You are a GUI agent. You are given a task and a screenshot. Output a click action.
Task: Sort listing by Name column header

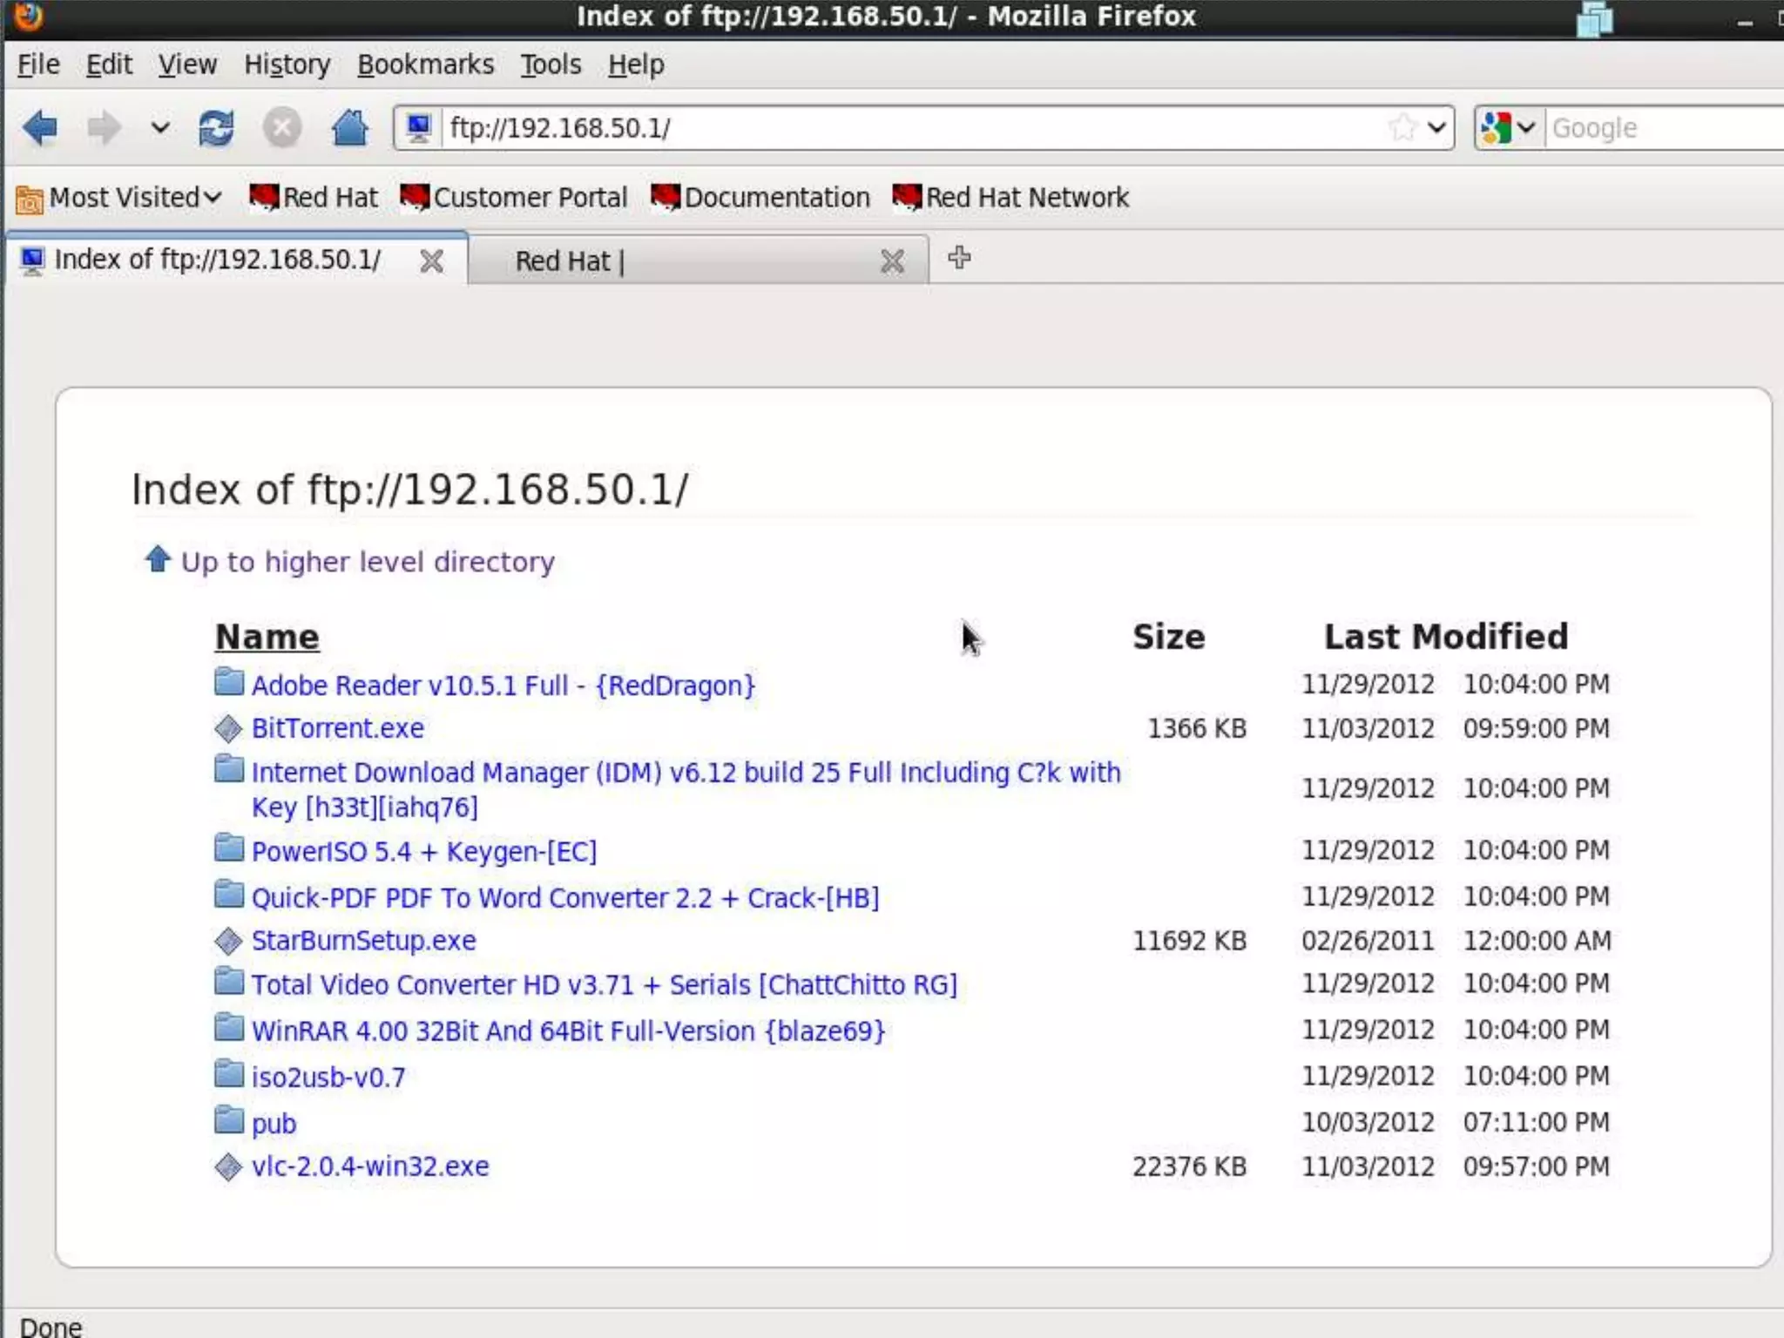(x=267, y=637)
